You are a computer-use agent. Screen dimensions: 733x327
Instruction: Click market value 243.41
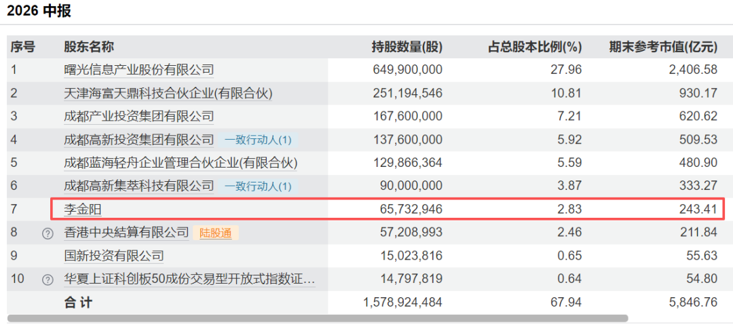click(x=698, y=210)
